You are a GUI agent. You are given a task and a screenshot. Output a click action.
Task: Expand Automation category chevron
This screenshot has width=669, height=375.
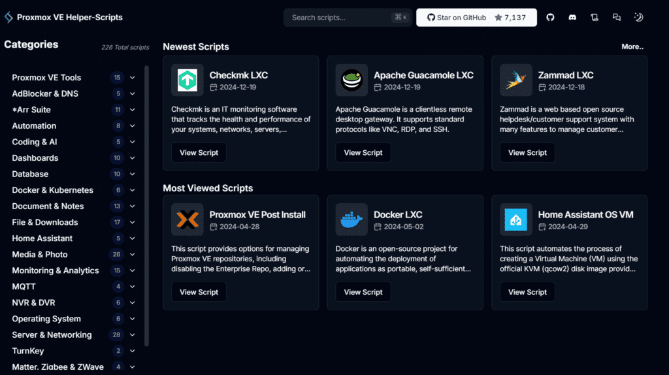point(132,126)
